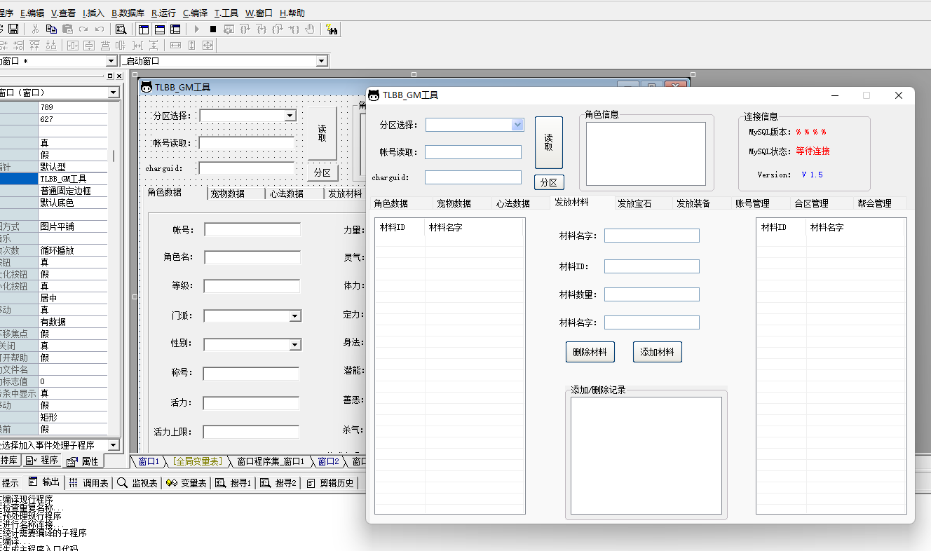Switch to the 发放宝石 tab
This screenshot has height=551, width=931.
tap(634, 203)
